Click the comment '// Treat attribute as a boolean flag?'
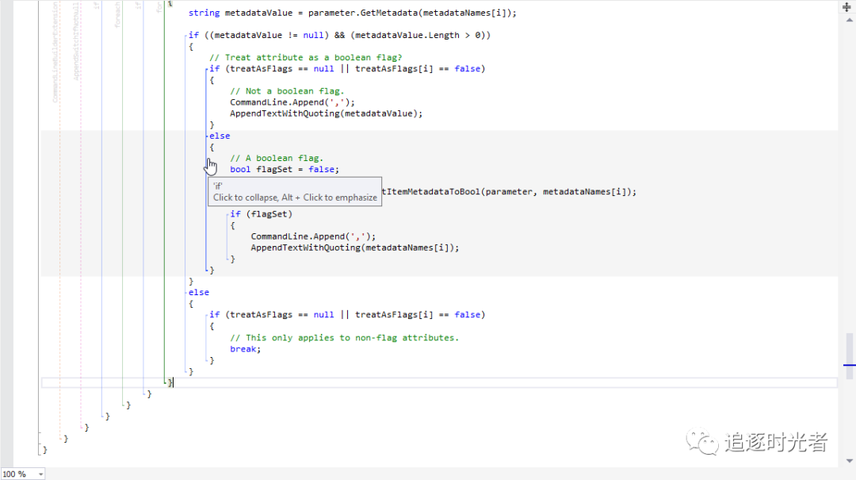 [305, 57]
